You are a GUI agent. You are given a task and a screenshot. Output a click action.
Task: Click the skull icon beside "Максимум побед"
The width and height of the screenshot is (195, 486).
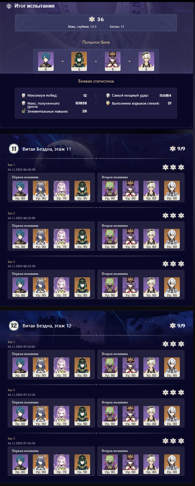pos(24,95)
